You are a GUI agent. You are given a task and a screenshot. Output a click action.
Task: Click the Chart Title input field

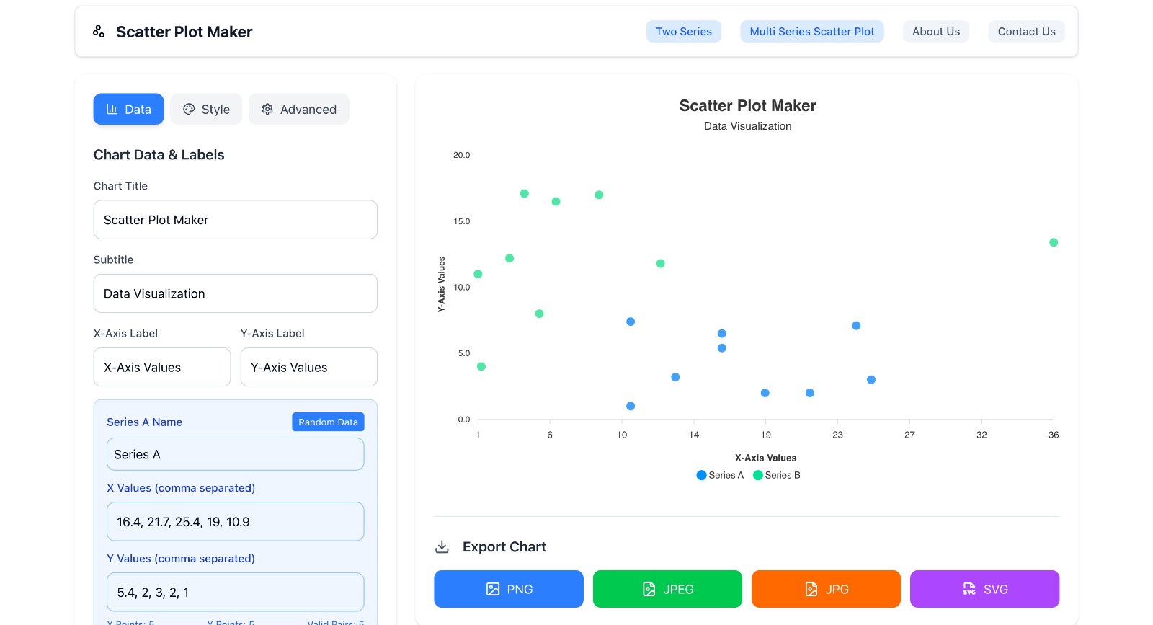tap(235, 220)
